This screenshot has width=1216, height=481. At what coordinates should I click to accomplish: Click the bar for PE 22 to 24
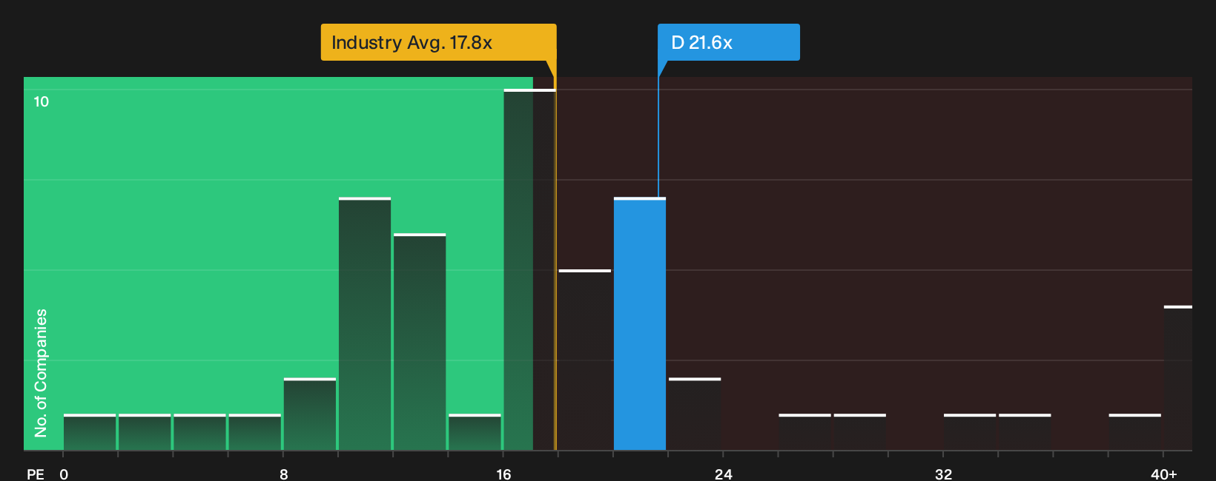(x=695, y=414)
